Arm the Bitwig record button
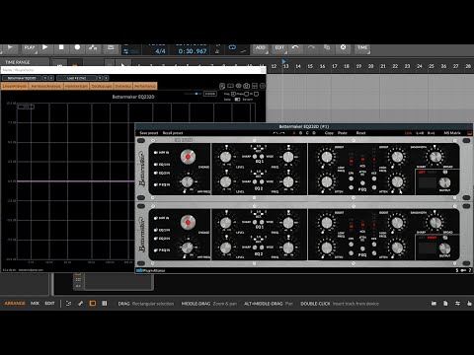Image resolution: width=474 pixels, height=355 pixels. 77,47
